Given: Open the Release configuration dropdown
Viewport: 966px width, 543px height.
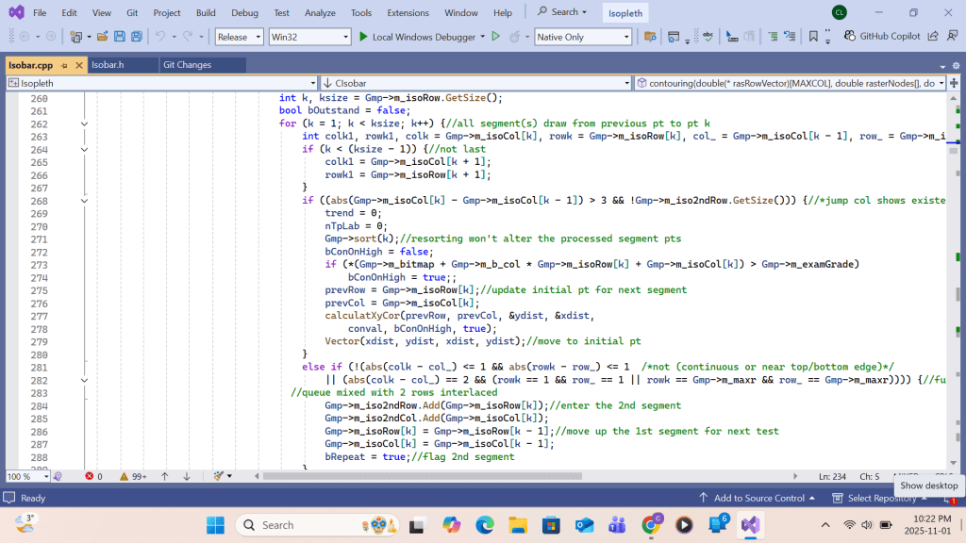Looking at the screenshot, I should 239,37.
